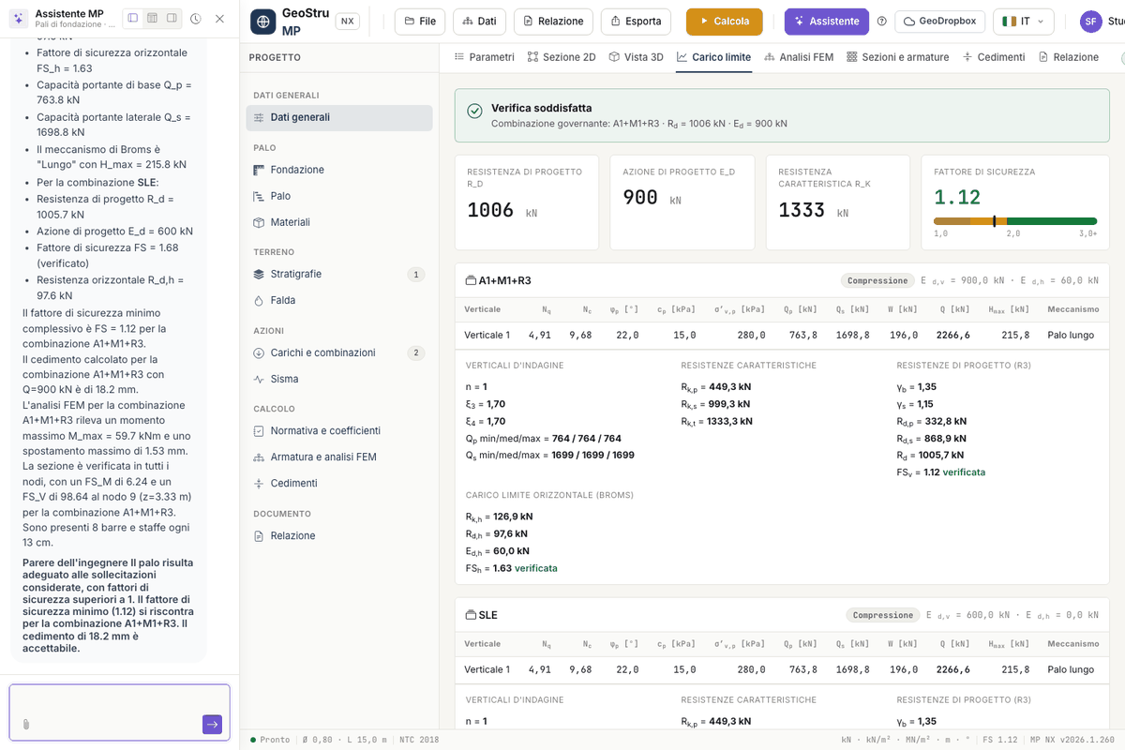Open the Sezioni e armature tab
This screenshot has height=750, width=1125.
point(897,57)
